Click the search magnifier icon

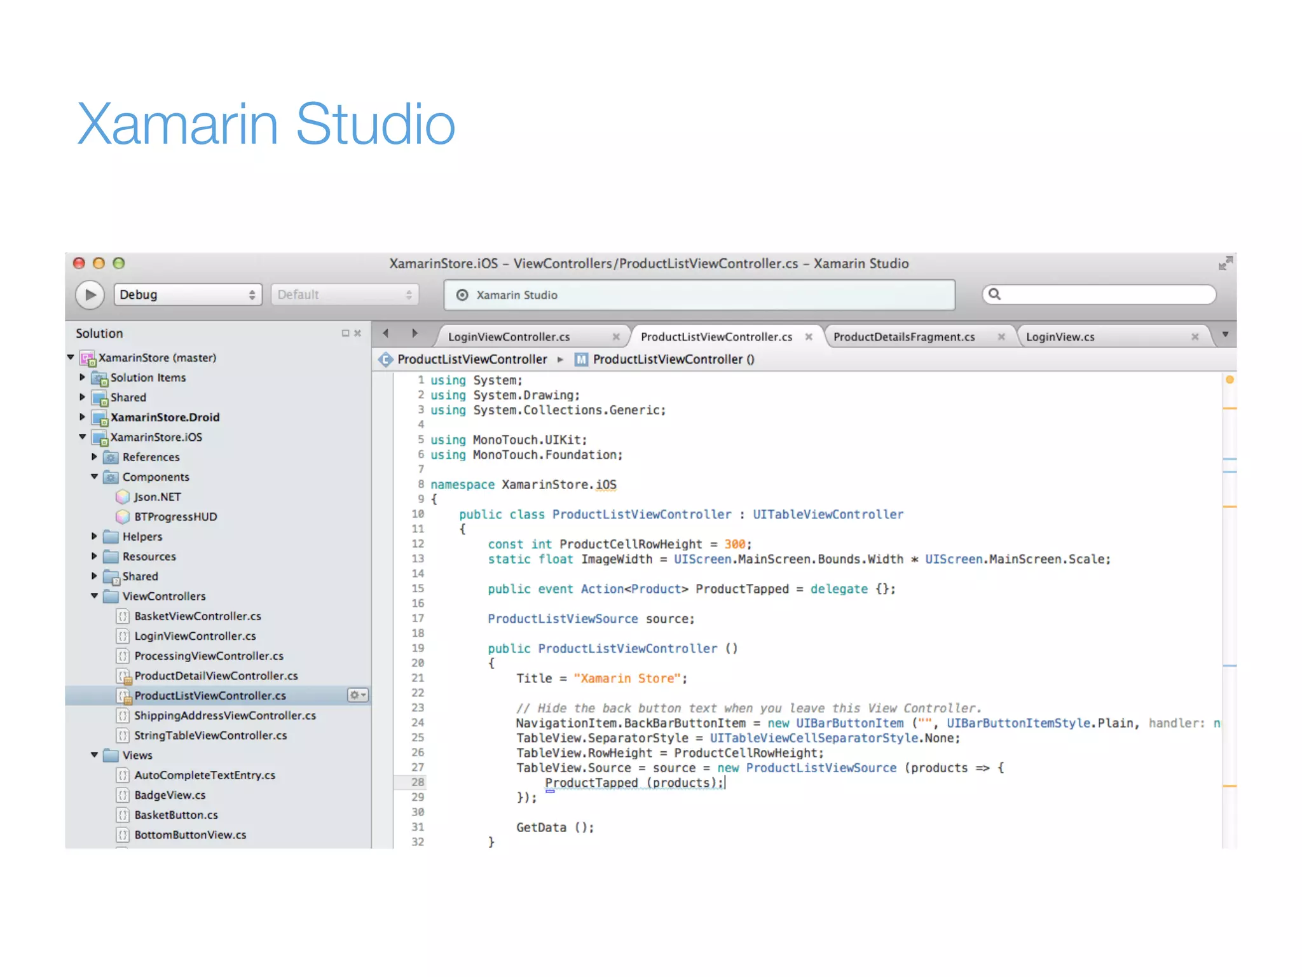pos(995,294)
